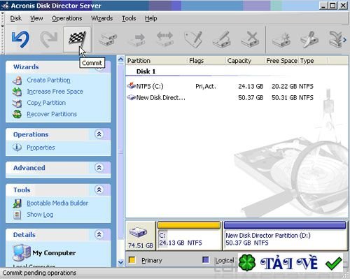This screenshot has height=279, width=350.
Task: Open Increase Free Space wizard link
Action: pos(55,92)
